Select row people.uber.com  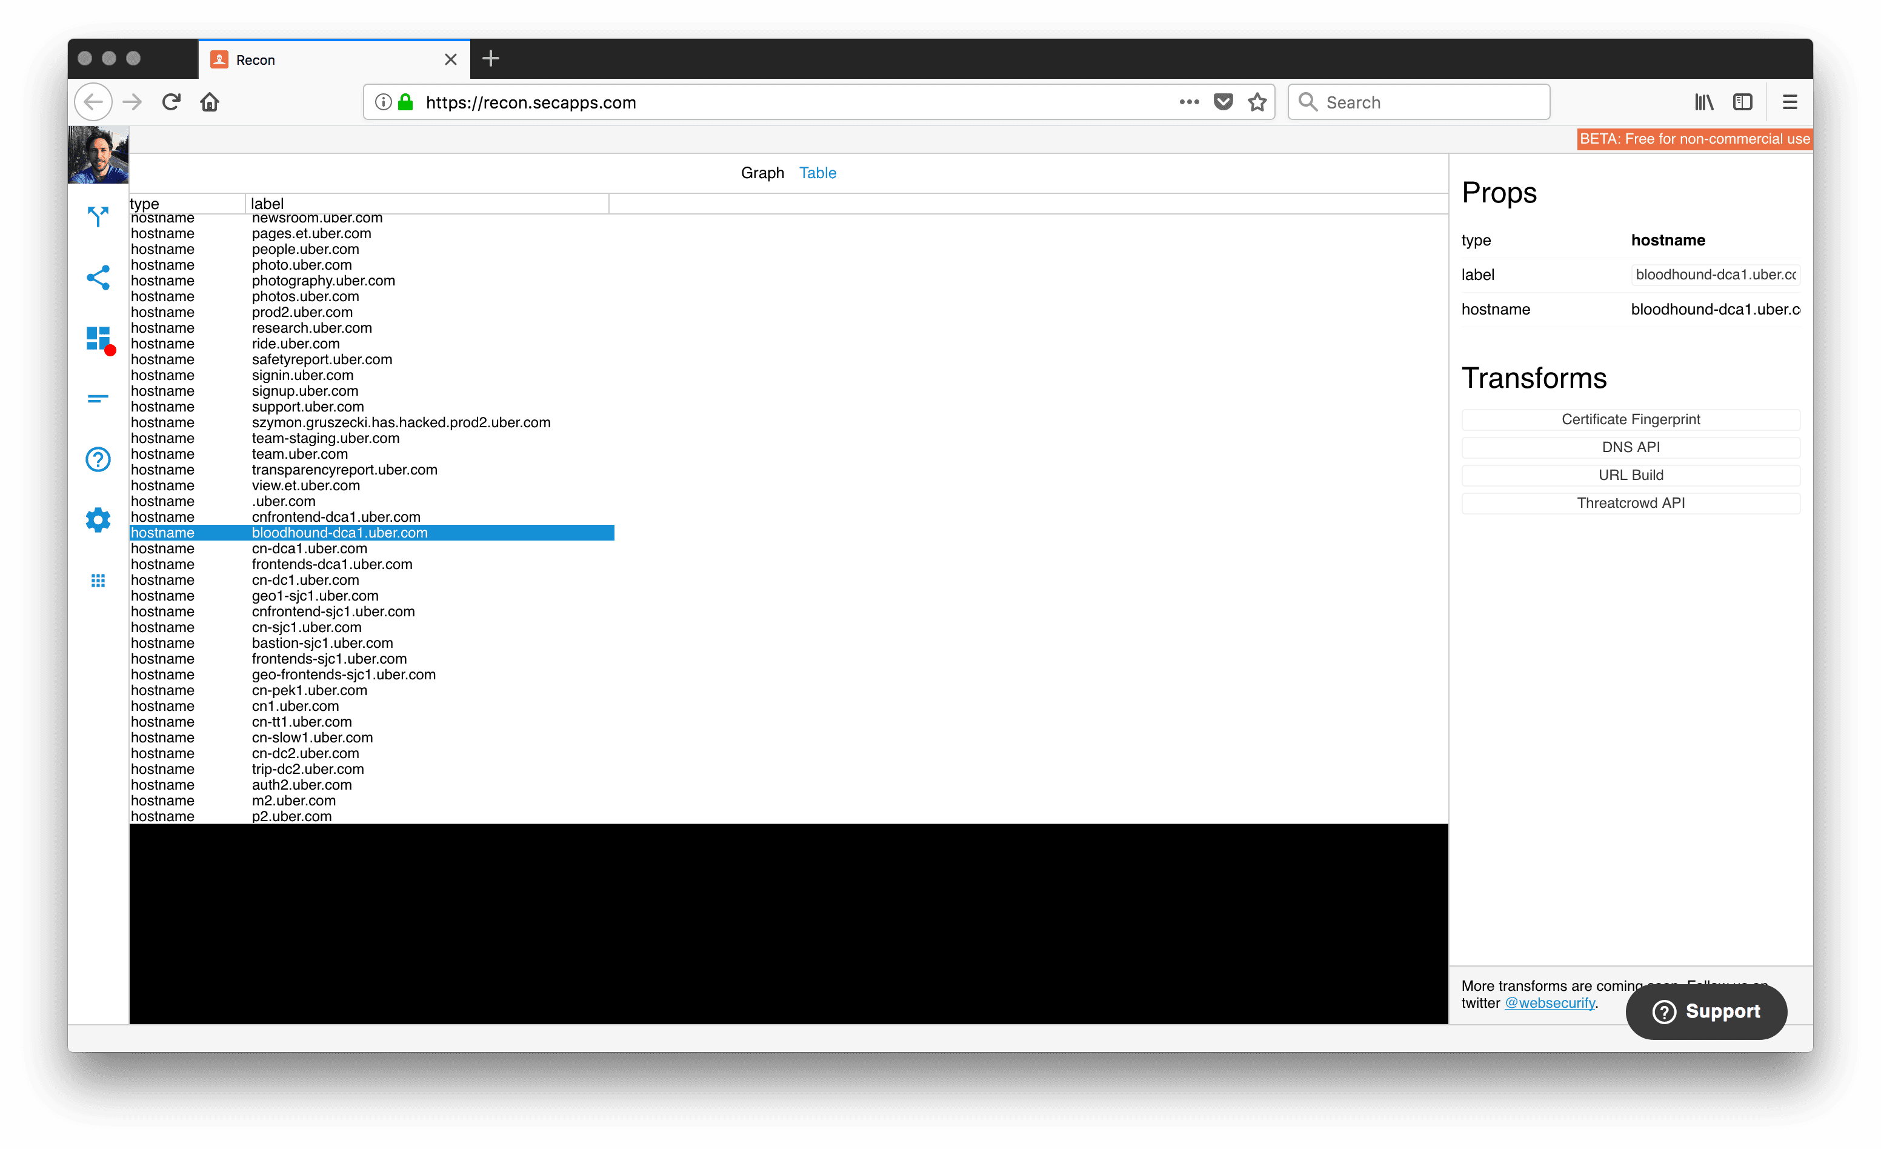pyautogui.click(x=371, y=250)
